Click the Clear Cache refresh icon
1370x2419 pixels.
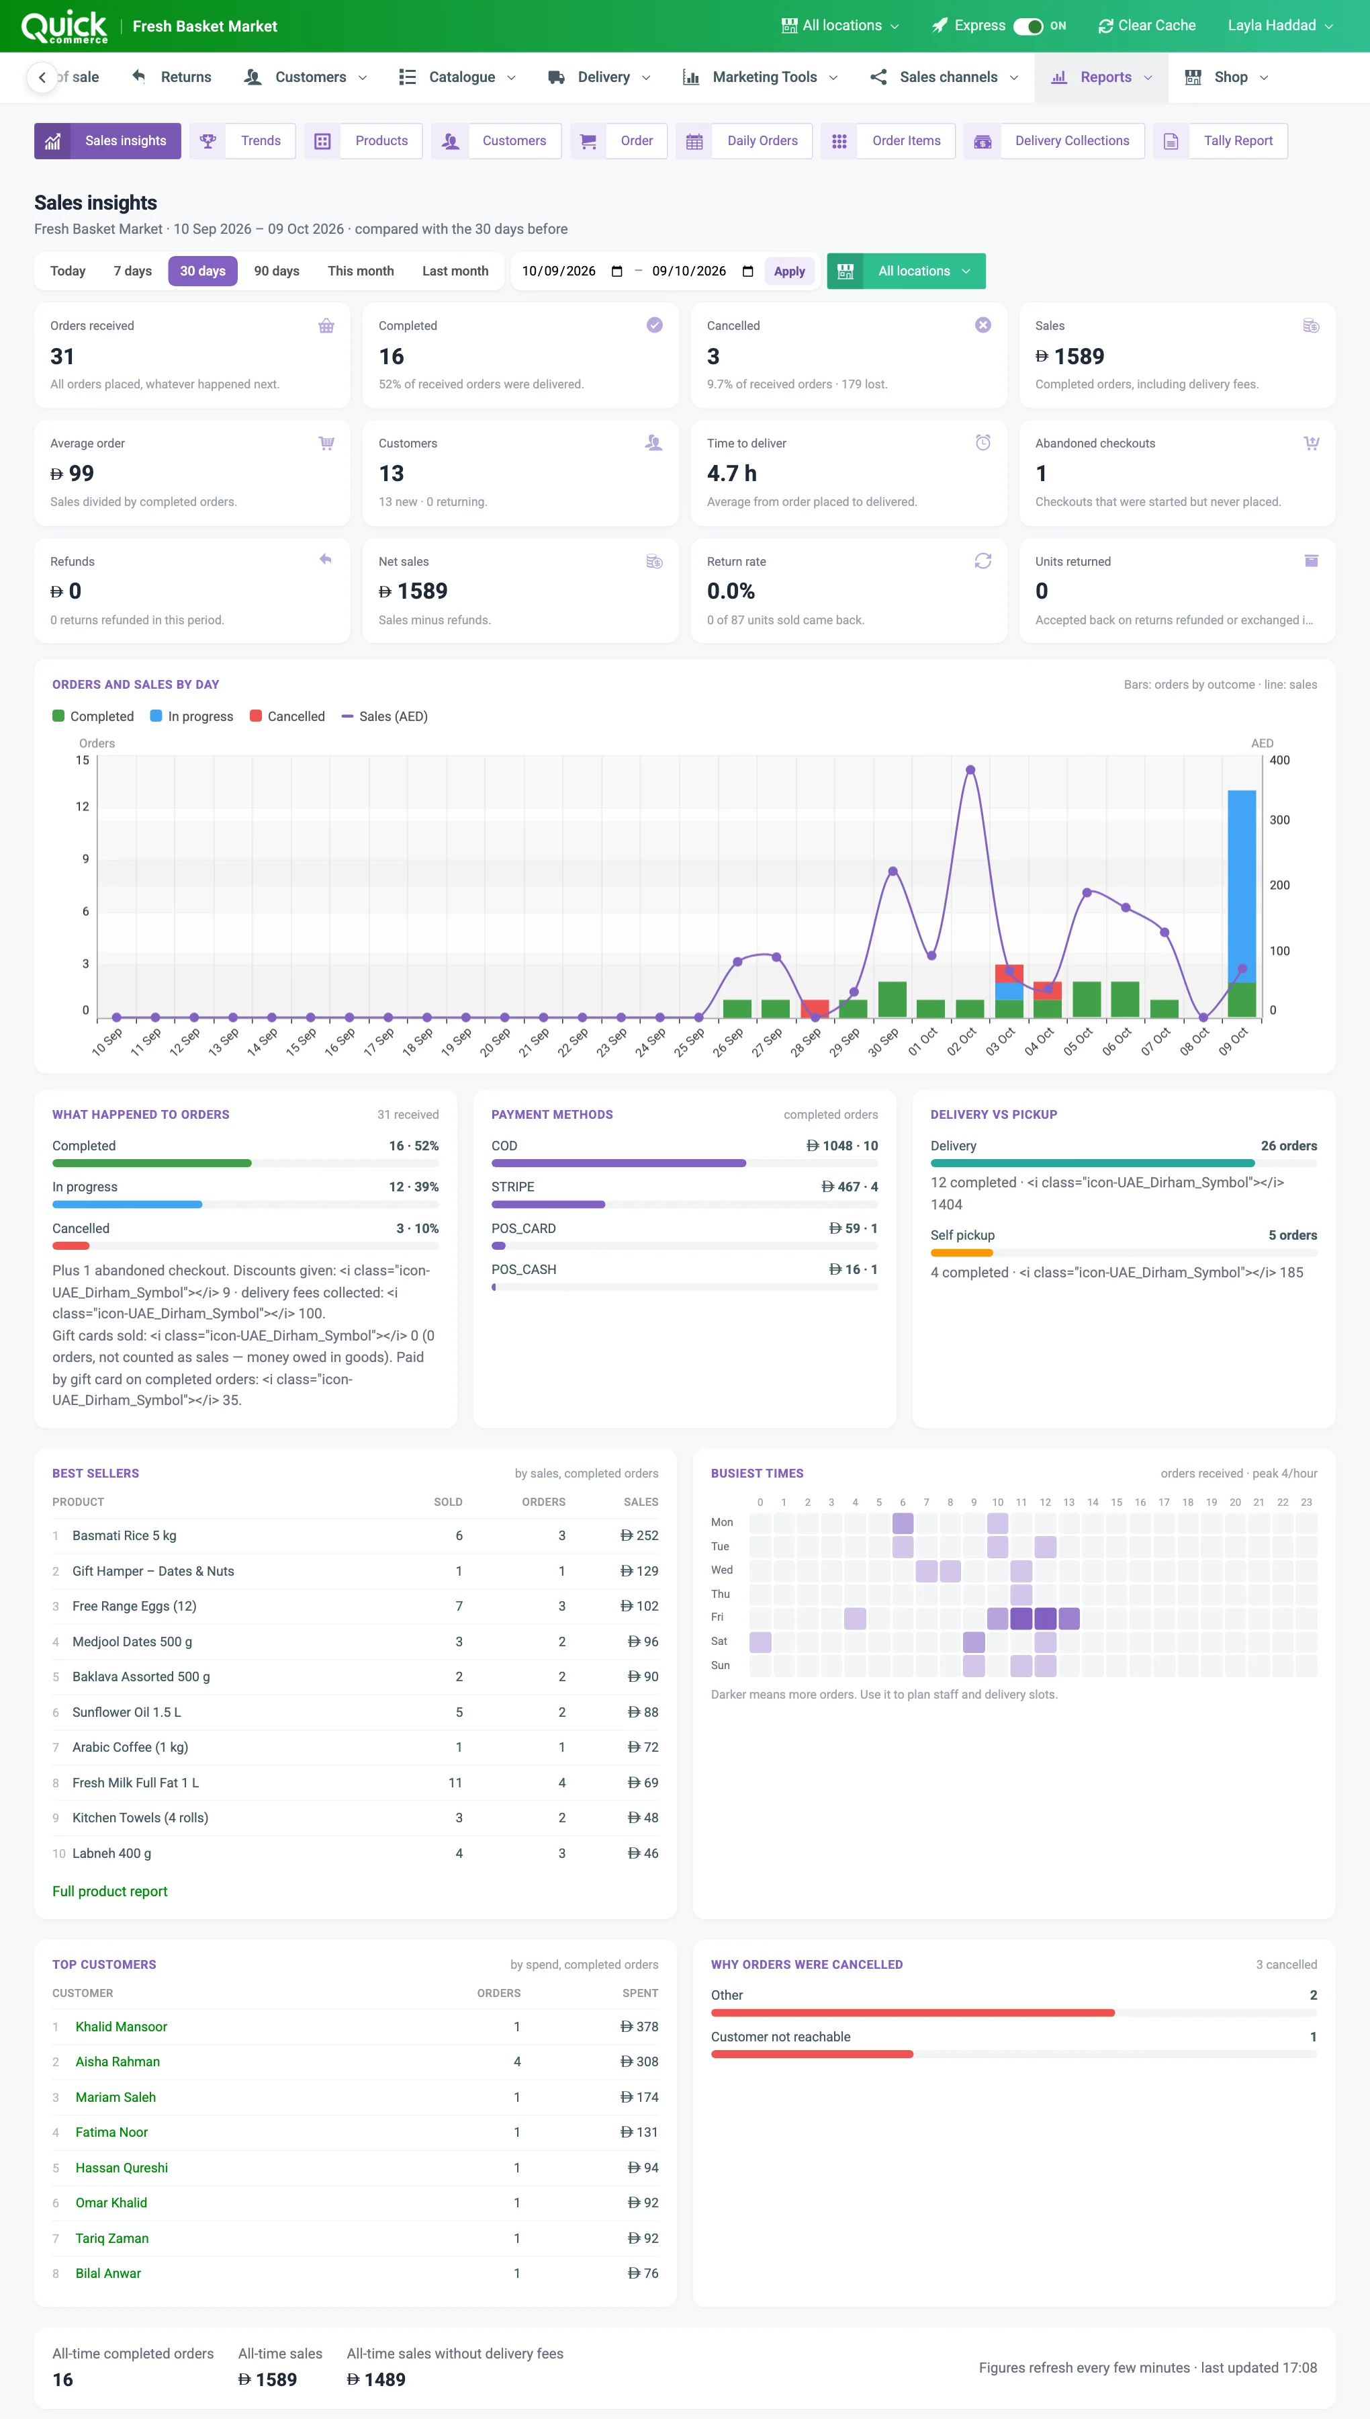(x=1105, y=26)
